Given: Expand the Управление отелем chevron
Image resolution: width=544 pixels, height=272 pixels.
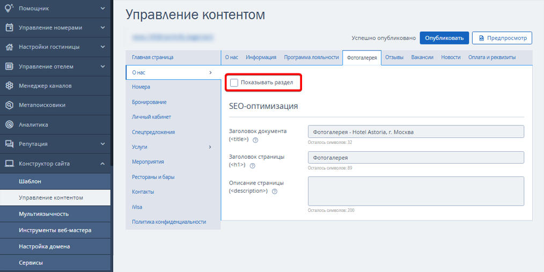Looking at the screenshot, I should (102, 67).
